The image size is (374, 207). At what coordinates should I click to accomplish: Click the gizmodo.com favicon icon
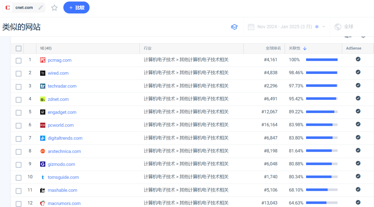[x=43, y=164]
